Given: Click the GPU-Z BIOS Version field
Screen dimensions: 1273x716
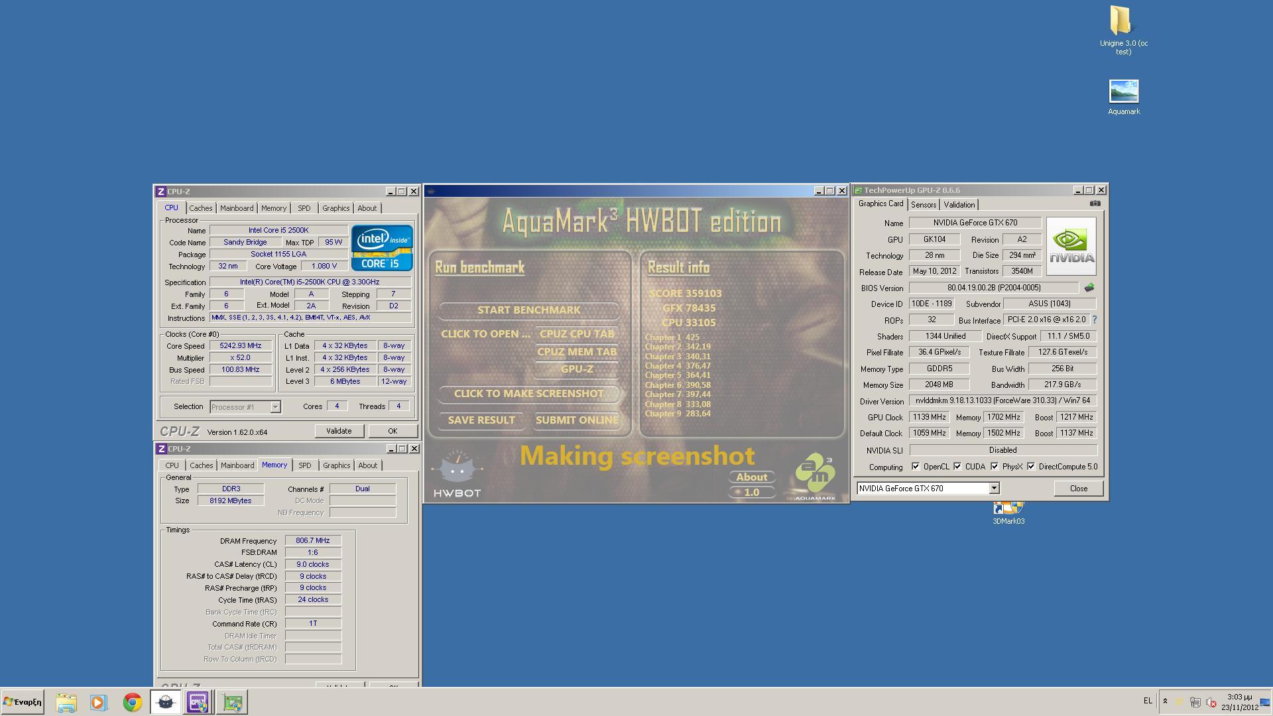Looking at the screenshot, I should tap(993, 288).
